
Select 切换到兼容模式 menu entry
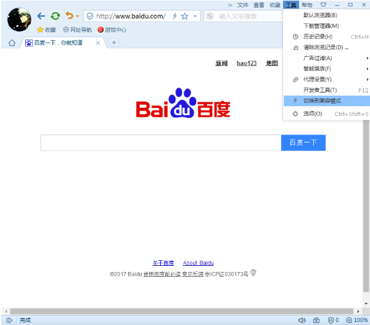click(326, 101)
